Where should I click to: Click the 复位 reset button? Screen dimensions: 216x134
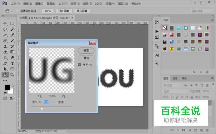pyautogui.click(x=86, y=58)
